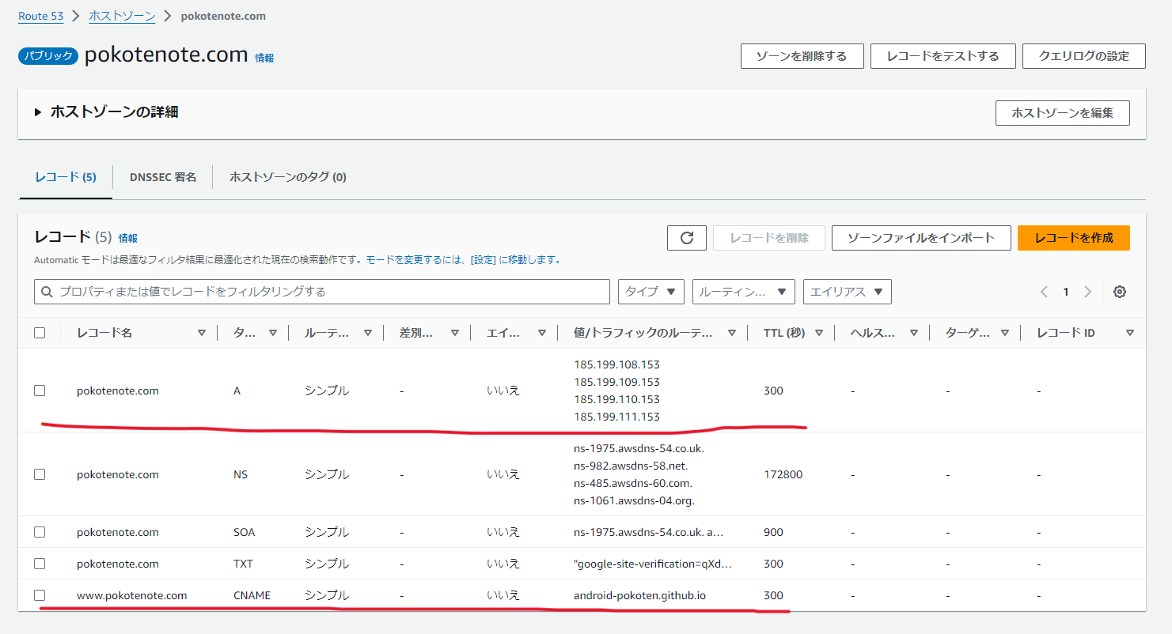The width and height of the screenshot is (1172, 634).
Task: Open 情報 link next to pokotenote.com title
Action: click(264, 58)
